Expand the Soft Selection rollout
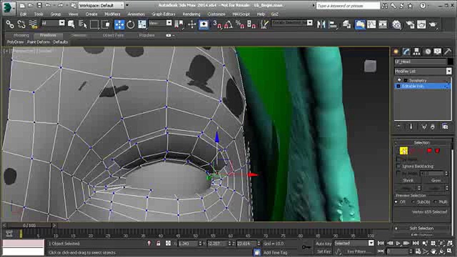 tap(421, 228)
